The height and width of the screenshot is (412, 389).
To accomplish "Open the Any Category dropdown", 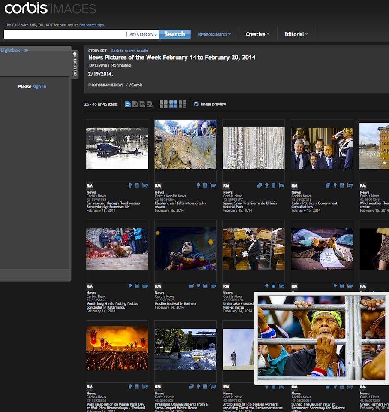I will tap(143, 34).
